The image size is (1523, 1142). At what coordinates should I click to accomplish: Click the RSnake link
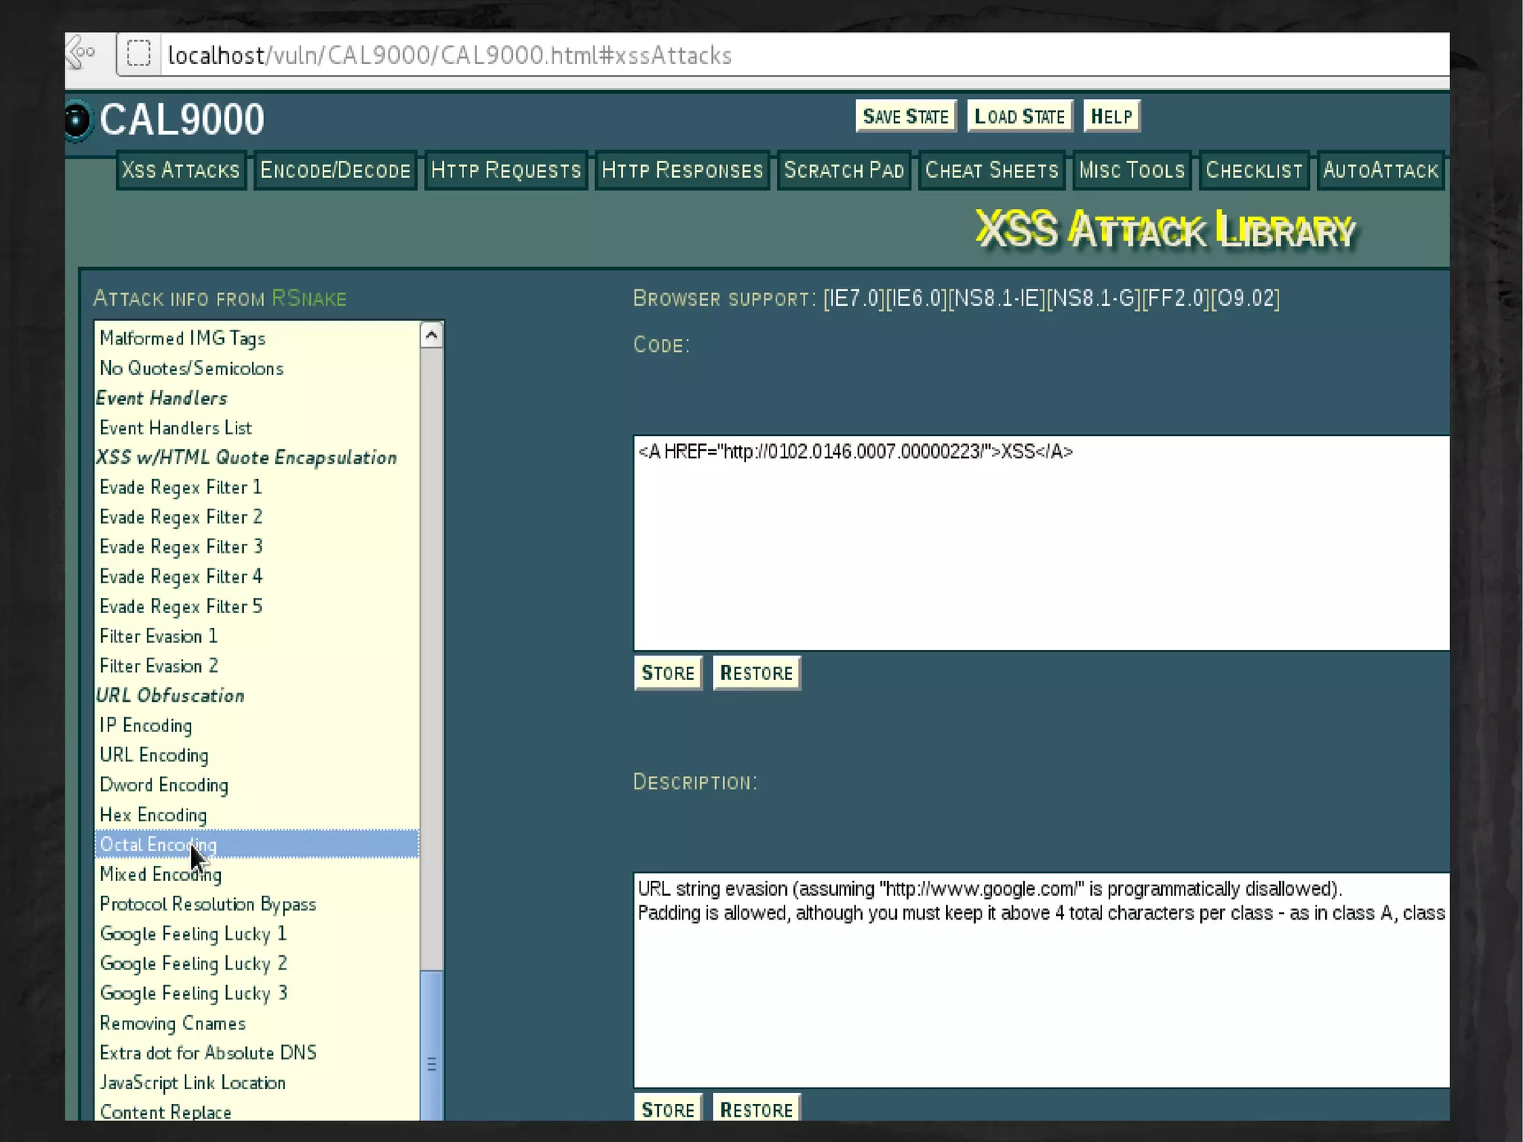pos(309,298)
